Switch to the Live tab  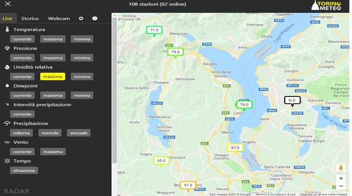(7, 18)
